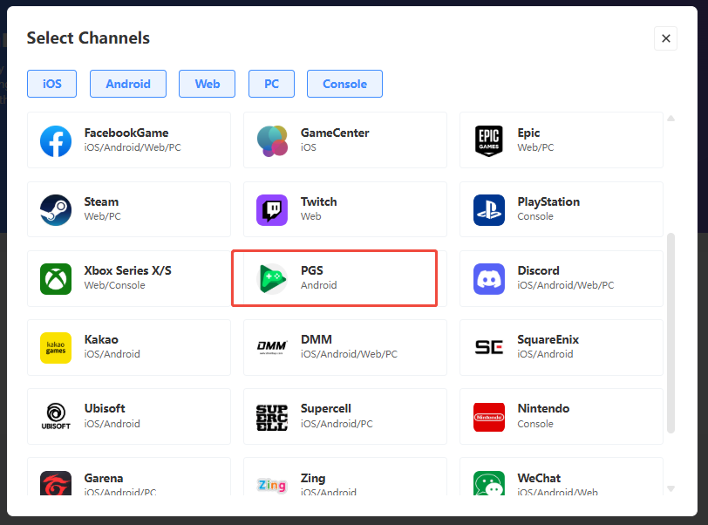Click 'Web/PC' text under Steam
Viewport: 708px width, 525px height.
point(103,216)
